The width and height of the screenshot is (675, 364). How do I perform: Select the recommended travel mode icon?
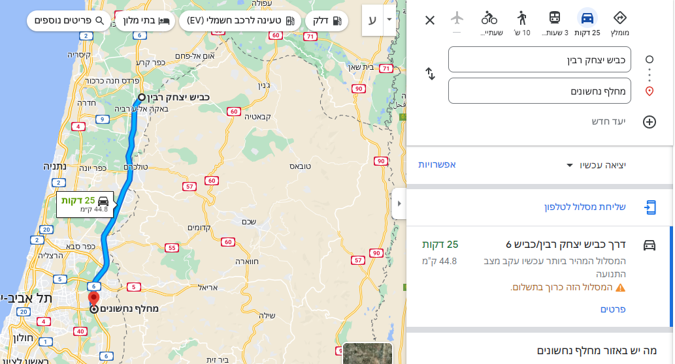point(619,18)
